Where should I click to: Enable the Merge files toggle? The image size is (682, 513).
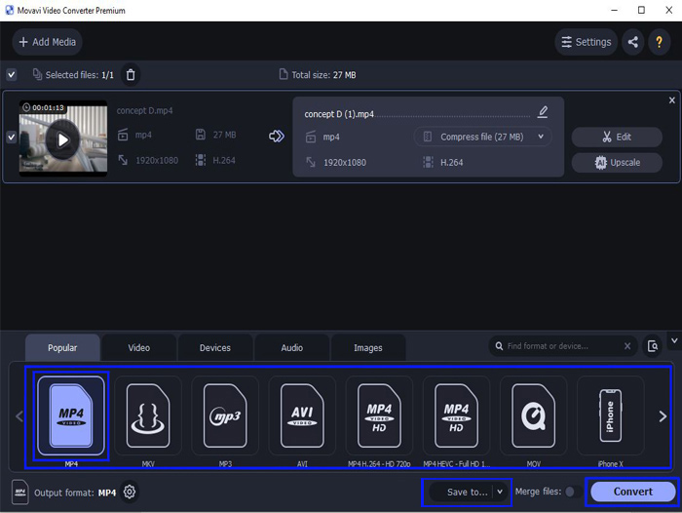pyautogui.click(x=574, y=492)
